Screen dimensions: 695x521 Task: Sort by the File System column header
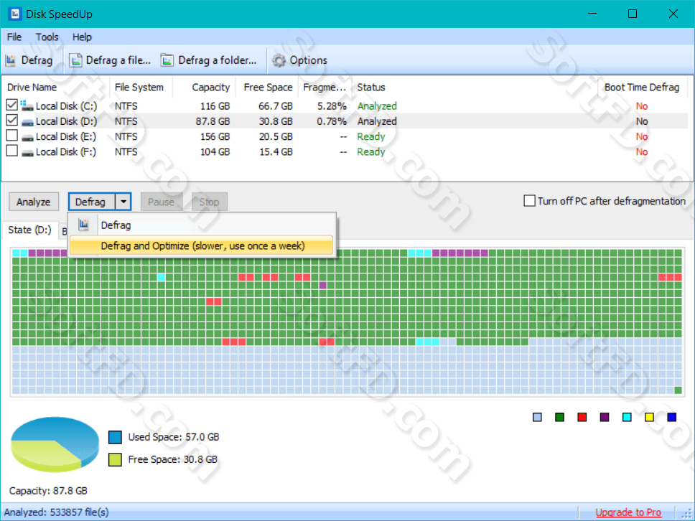[141, 88]
